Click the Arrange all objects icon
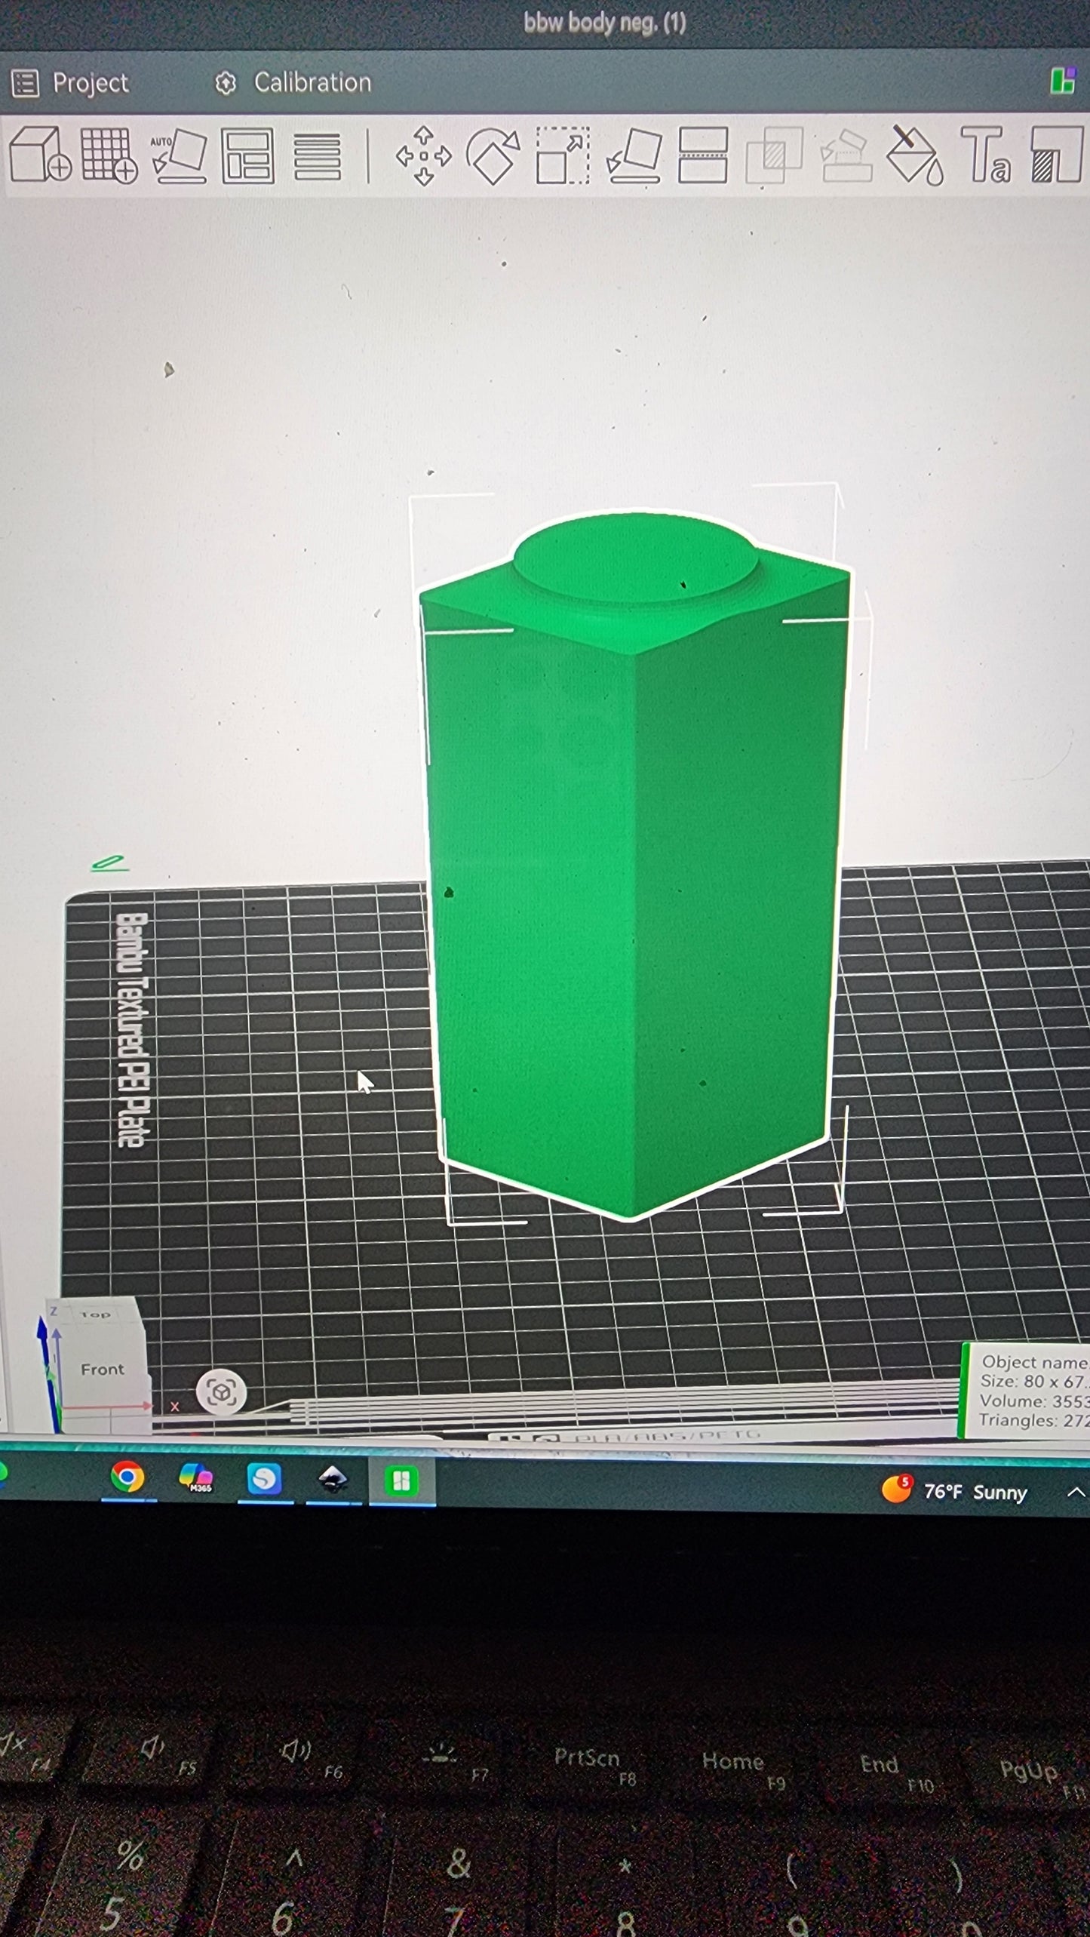Screen dimensions: 1090x1937 (x=247, y=156)
